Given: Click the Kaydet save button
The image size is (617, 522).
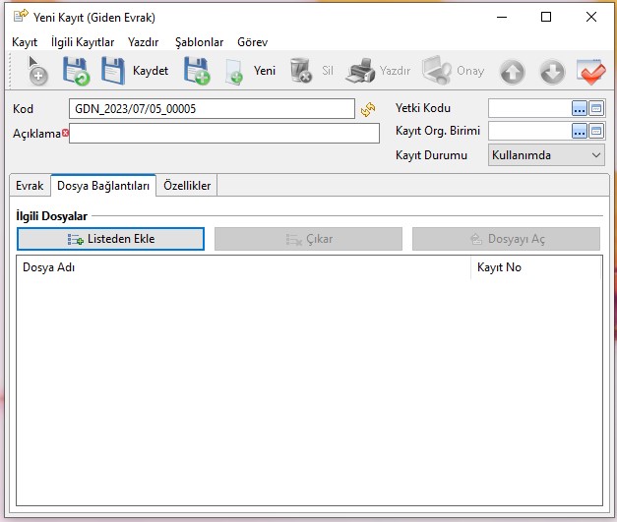Looking at the screenshot, I should click(x=136, y=72).
